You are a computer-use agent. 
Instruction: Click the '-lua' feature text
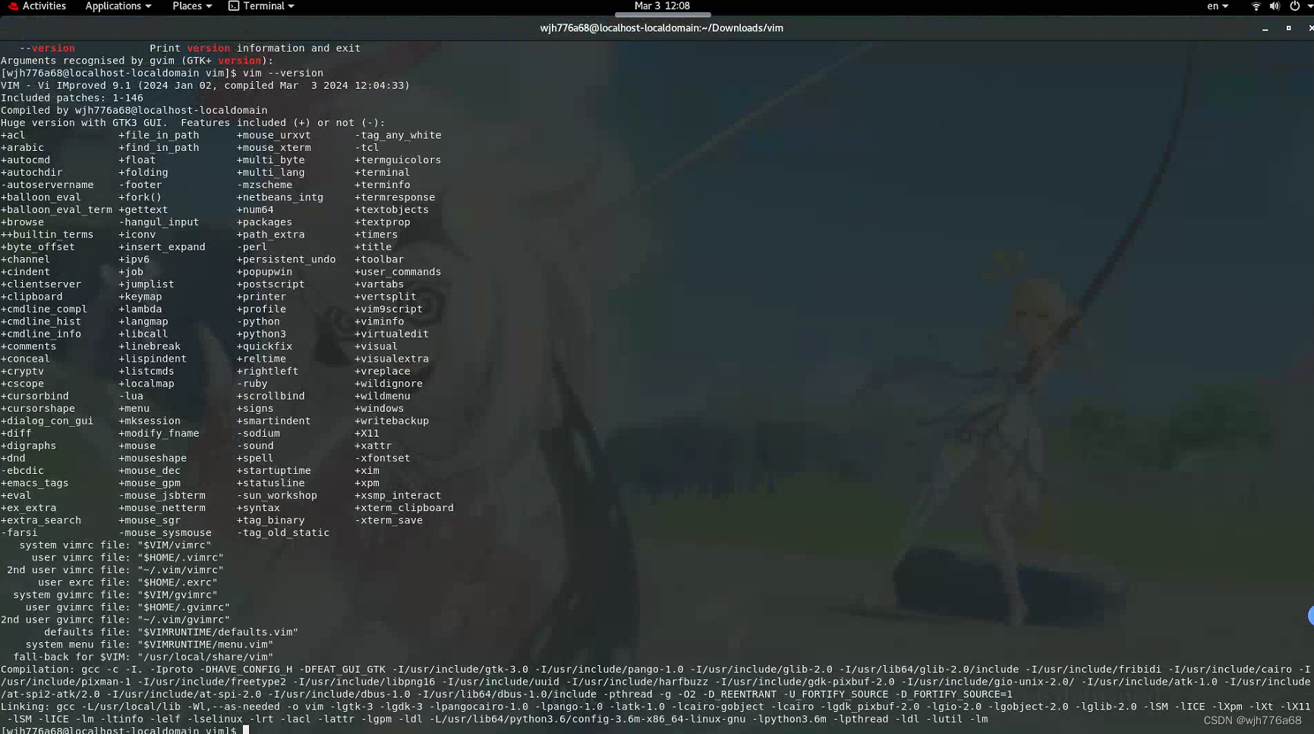(131, 396)
